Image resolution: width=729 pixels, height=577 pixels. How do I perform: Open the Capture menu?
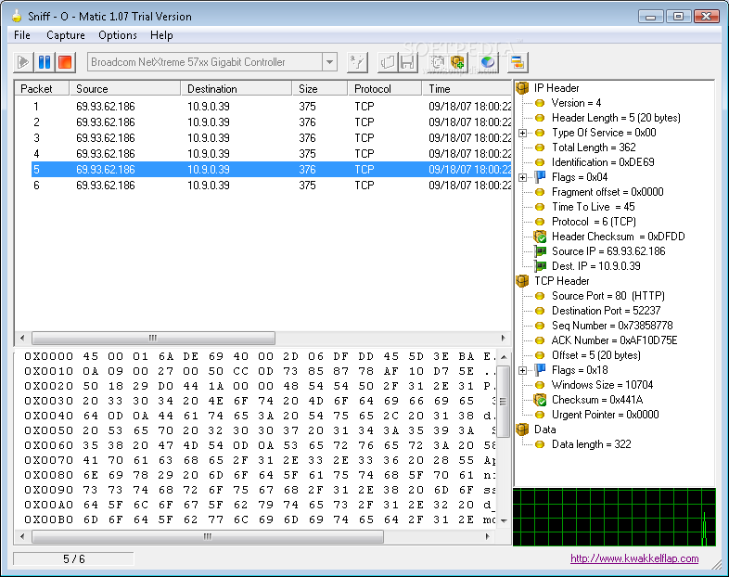coord(66,35)
